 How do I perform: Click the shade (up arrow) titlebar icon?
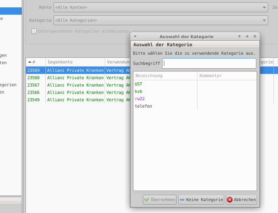coord(239,36)
